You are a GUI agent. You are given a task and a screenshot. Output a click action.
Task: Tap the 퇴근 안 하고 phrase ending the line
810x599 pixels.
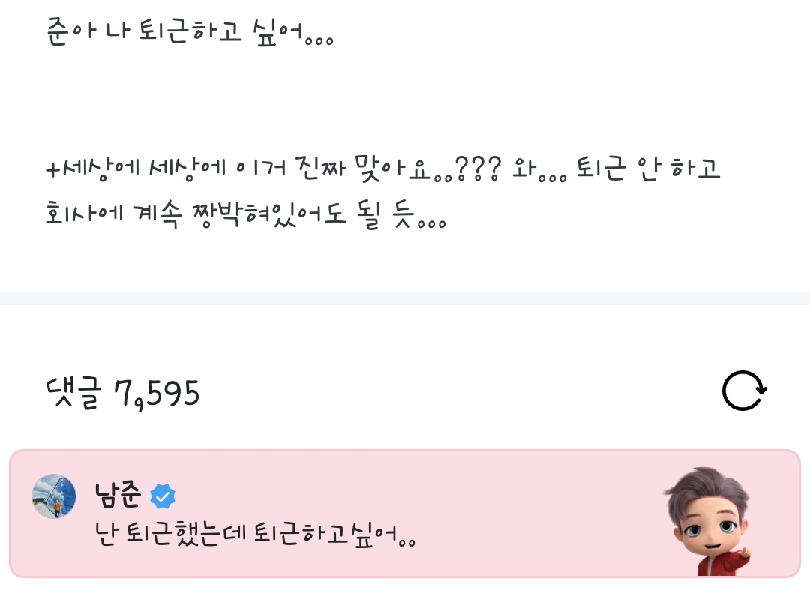pos(648,169)
